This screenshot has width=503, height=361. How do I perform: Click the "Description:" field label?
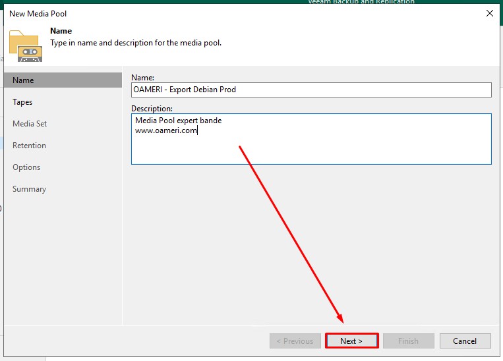[x=152, y=109]
